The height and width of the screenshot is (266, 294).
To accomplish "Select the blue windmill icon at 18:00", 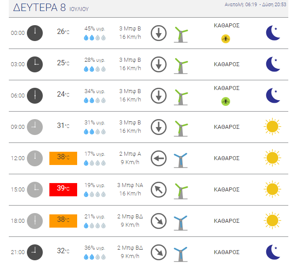I will coord(181,223).
